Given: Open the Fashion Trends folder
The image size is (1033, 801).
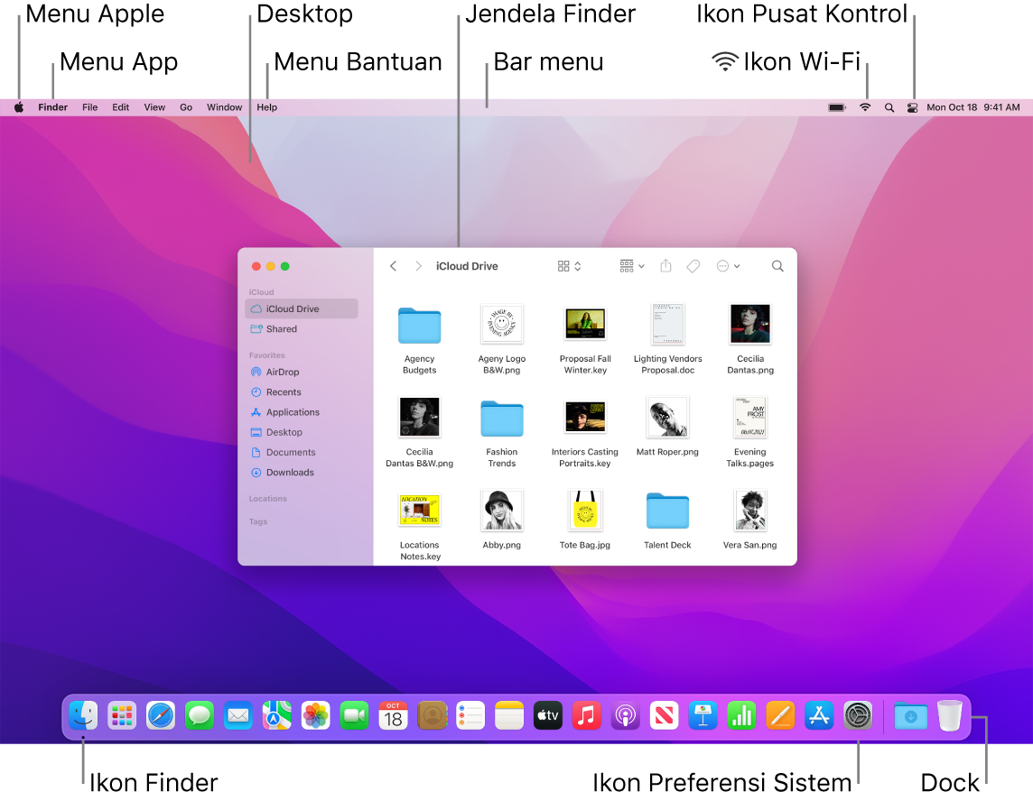Looking at the screenshot, I should coord(502,418).
